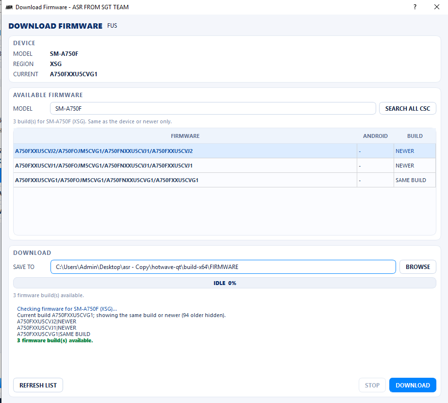Click the SEARCH ALL CSC button
This screenshot has width=448, height=403.
(407, 108)
